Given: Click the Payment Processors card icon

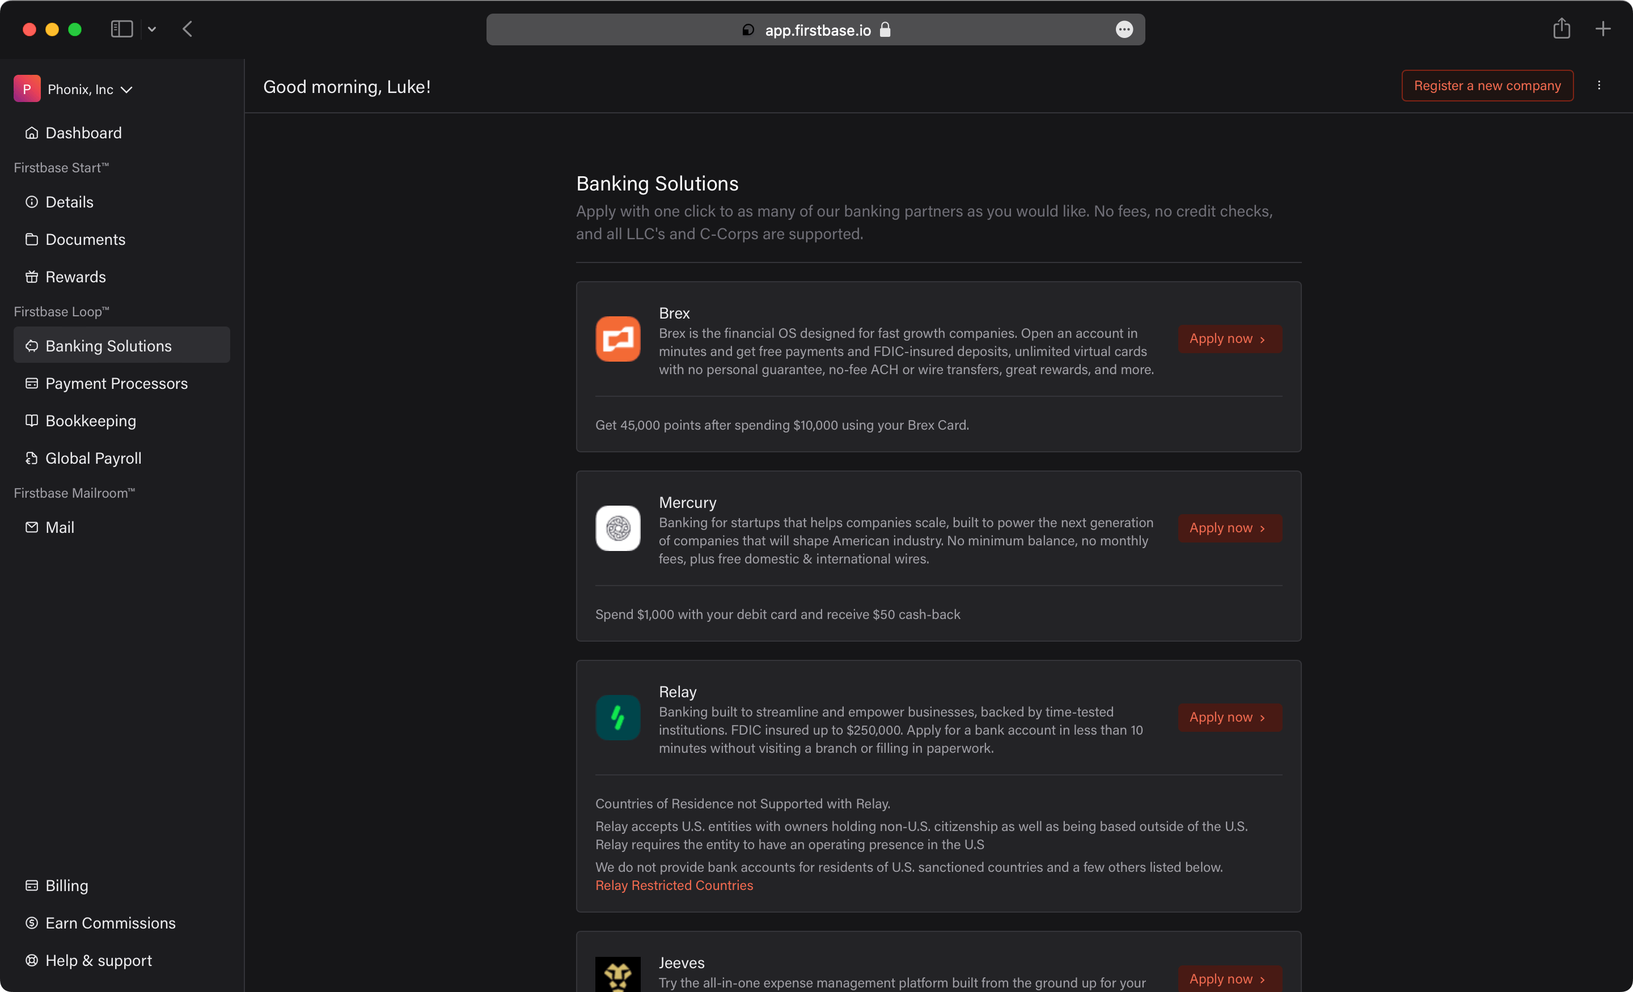Looking at the screenshot, I should [31, 383].
